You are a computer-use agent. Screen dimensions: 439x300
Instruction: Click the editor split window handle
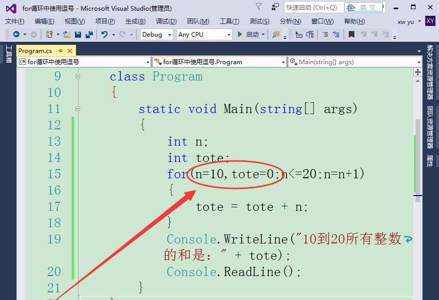click(418, 72)
